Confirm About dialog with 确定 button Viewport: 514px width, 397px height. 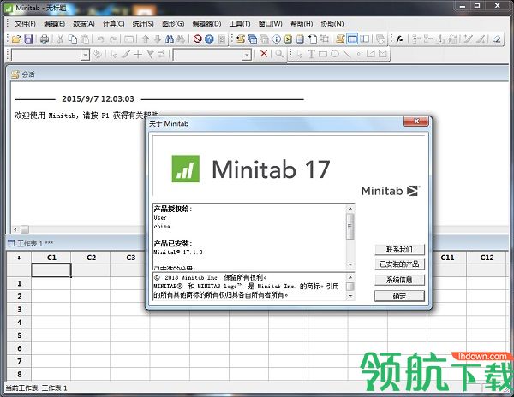coord(399,296)
